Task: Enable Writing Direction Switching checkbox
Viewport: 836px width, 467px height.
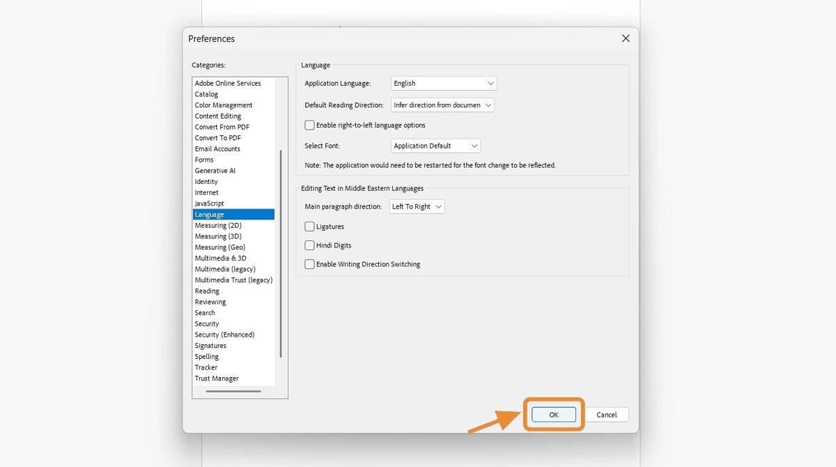Action: click(310, 264)
